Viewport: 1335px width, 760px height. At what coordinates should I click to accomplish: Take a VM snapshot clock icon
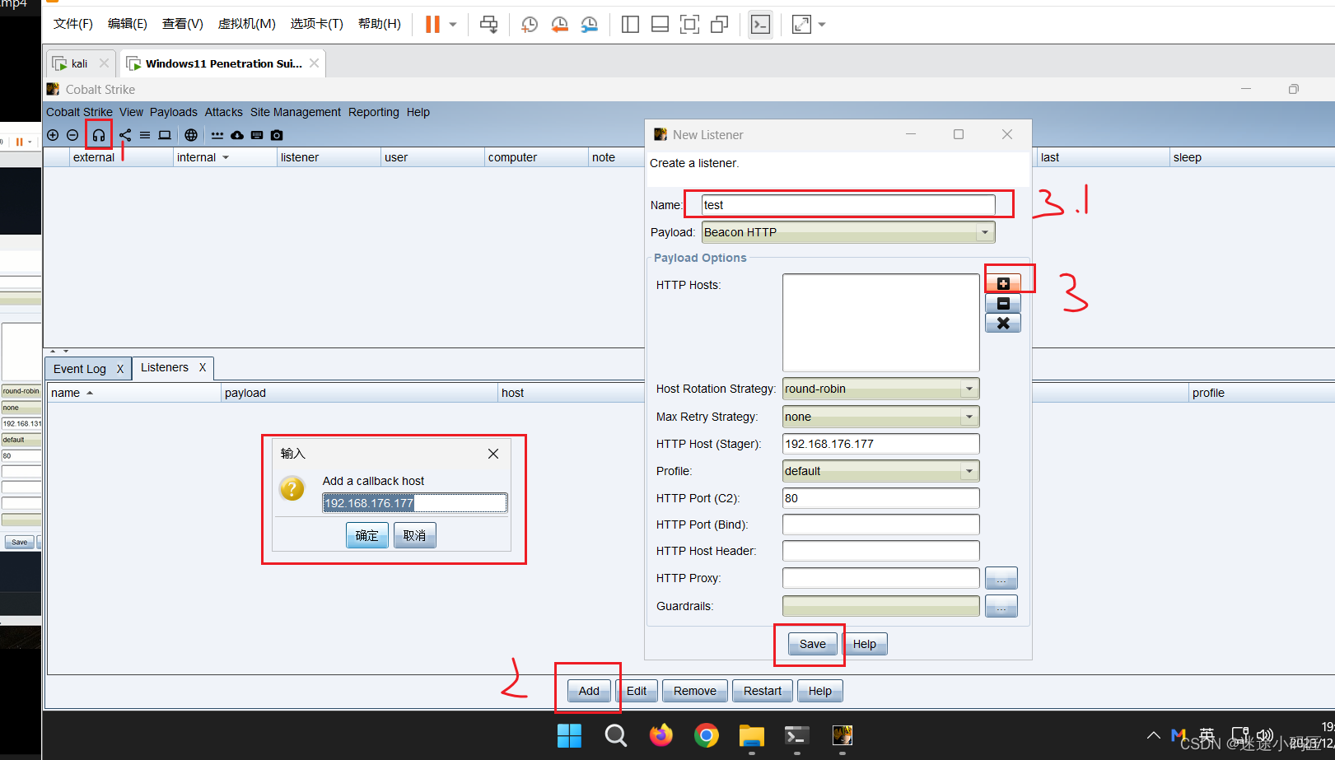(x=530, y=25)
